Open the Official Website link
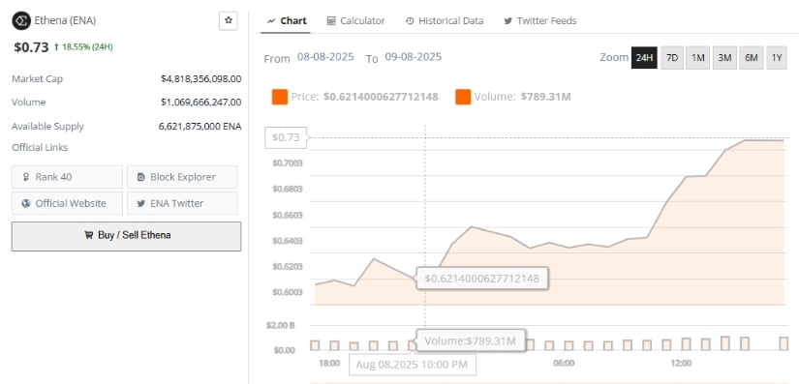This screenshot has height=384, width=799. 67,203
